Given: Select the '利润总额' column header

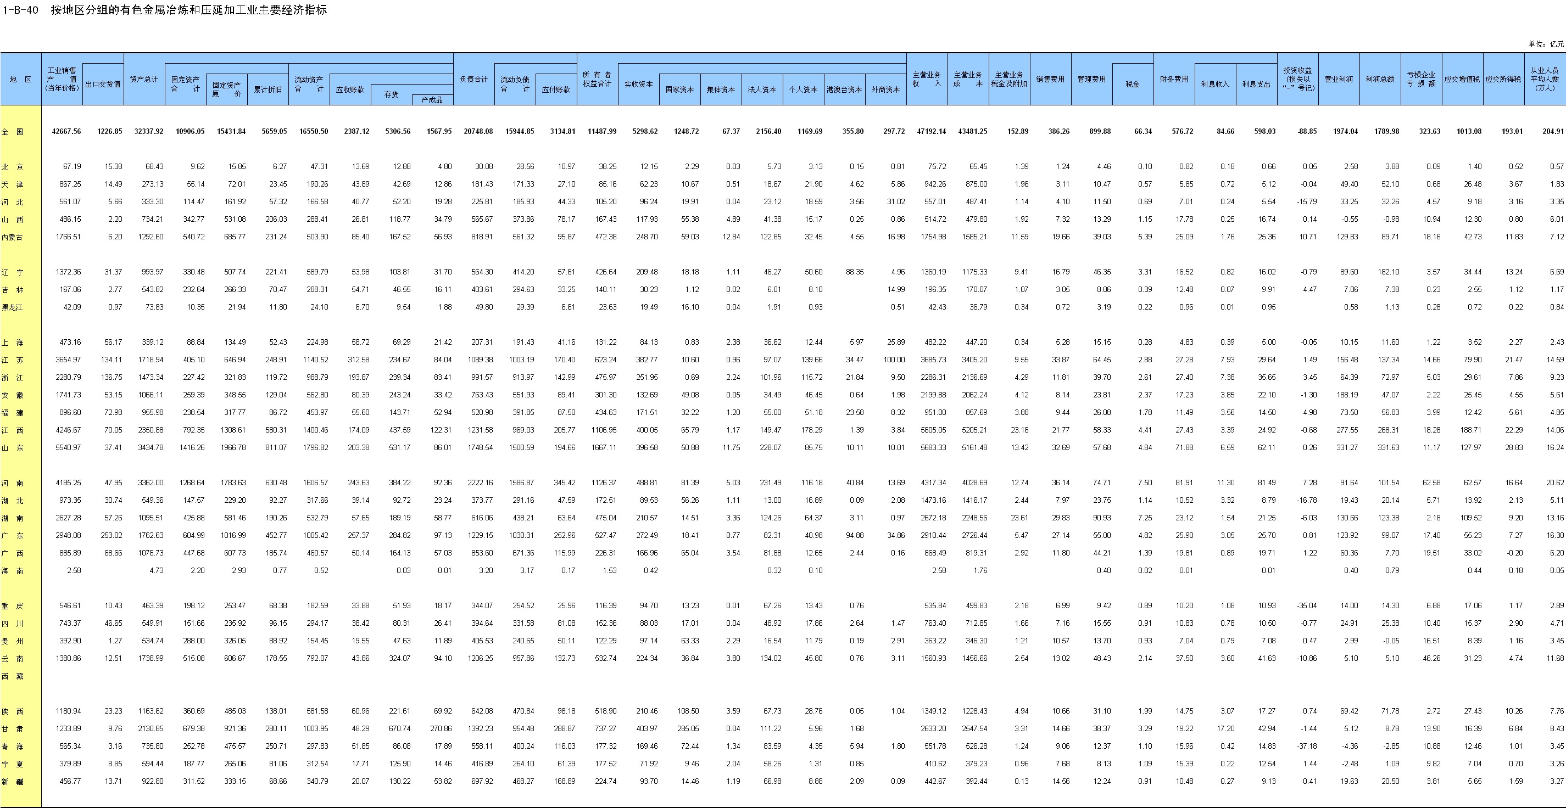Looking at the screenshot, I should coord(1380,80).
